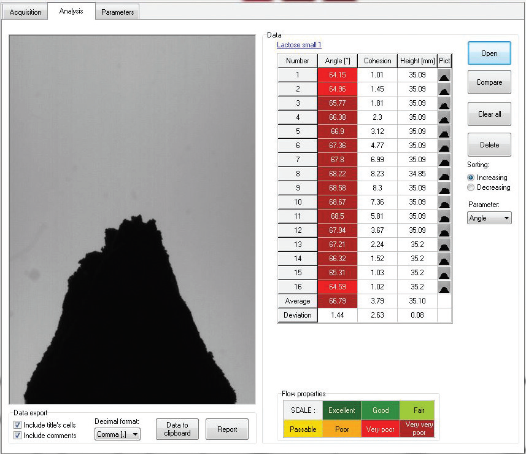Click the Number column header
Viewport: 526px width, 454px height.
(x=298, y=61)
